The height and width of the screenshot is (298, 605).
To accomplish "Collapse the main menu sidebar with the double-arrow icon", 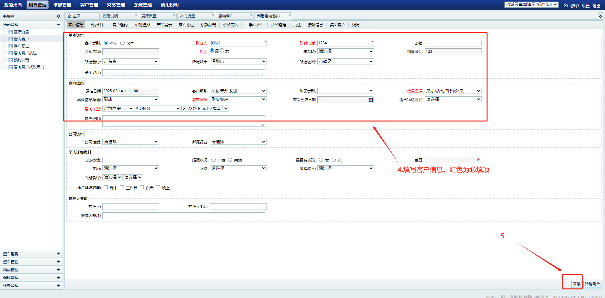I will (x=58, y=16).
